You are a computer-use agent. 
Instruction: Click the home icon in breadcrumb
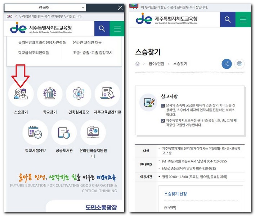pyautogui.click(x=138, y=64)
